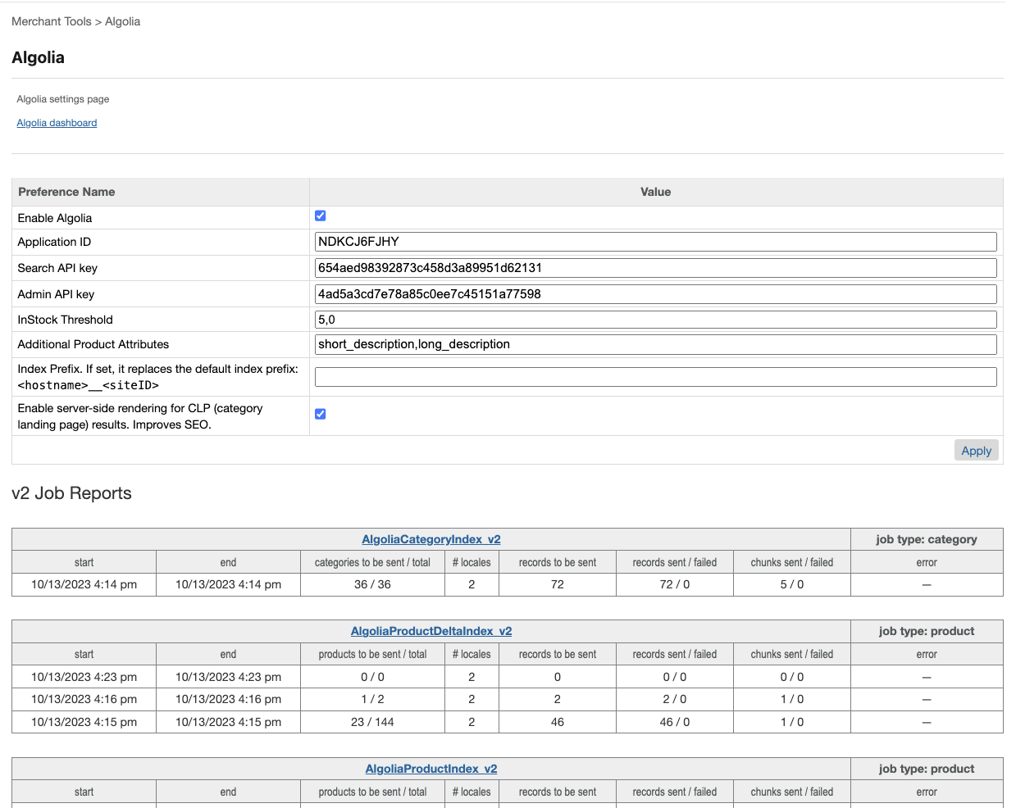
Task: Click the Application ID input field
Action: coord(656,242)
